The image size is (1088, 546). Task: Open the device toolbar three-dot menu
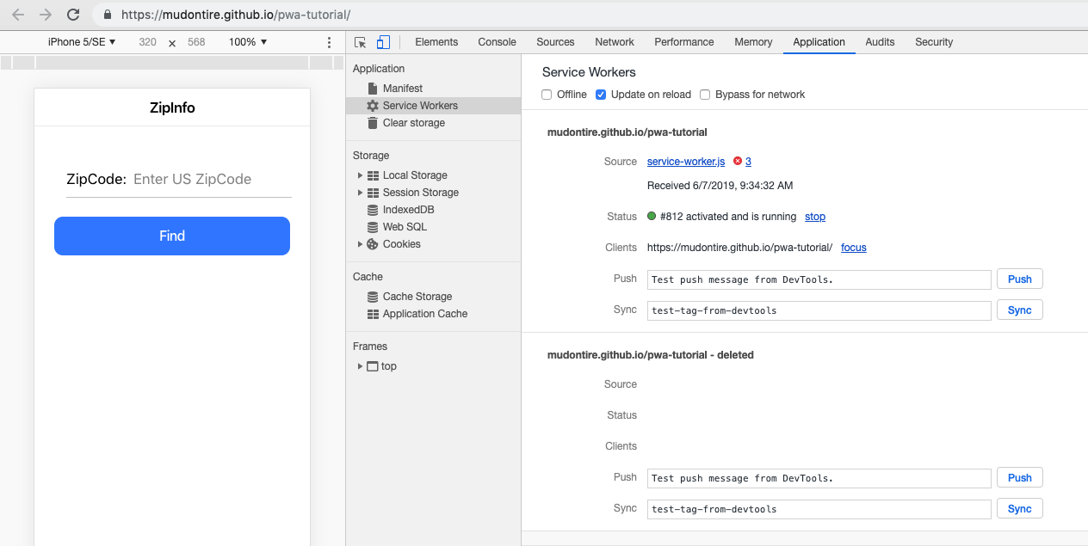[329, 42]
